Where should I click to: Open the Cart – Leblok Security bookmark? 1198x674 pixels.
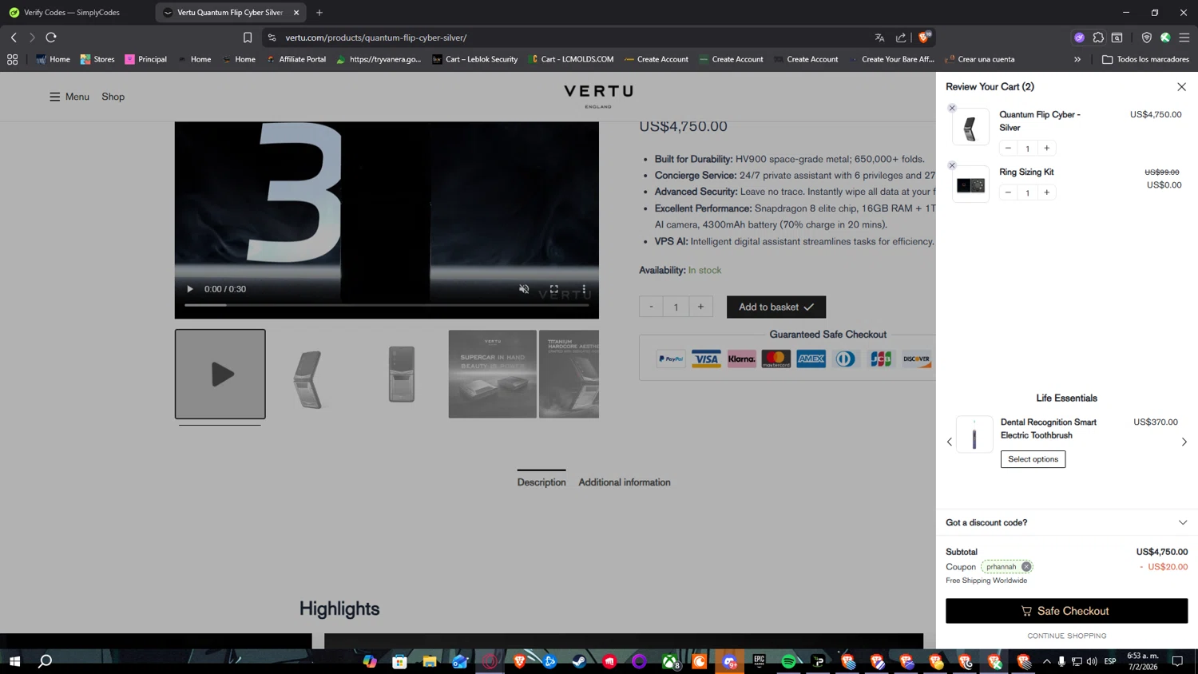coord(475,59)
